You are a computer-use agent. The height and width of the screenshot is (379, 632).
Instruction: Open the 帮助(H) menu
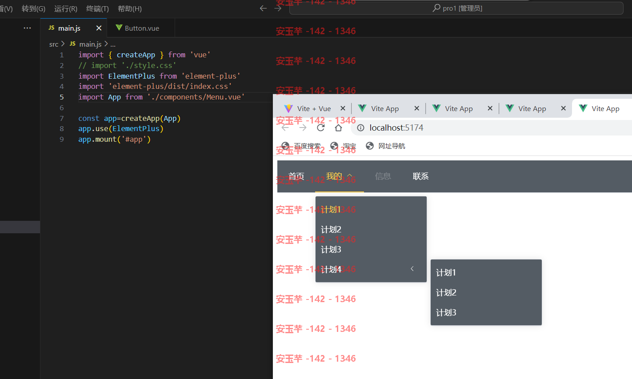(x=130, y=8)
